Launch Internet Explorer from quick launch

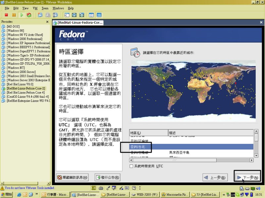[19, 195]
